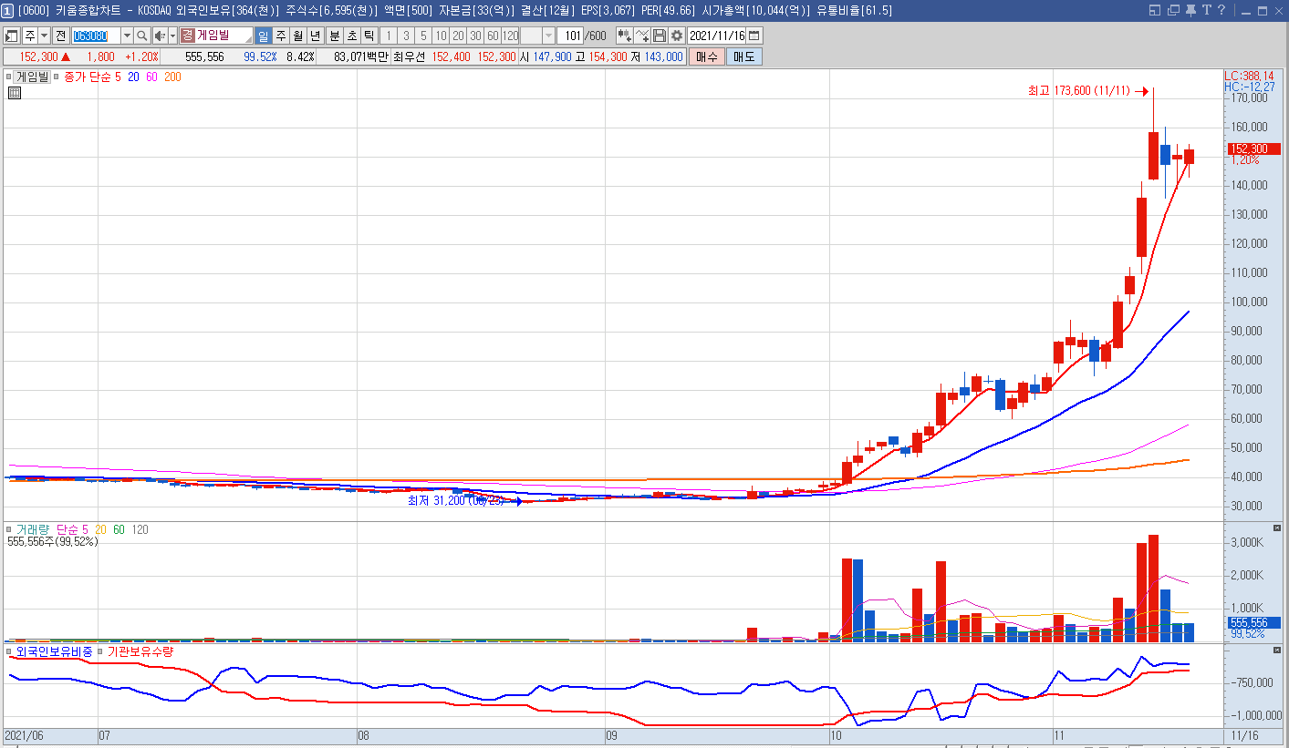This screenshot has width=1289, height=748.
Task: Select 주 weekly chart period
Action: coord(281,36)
